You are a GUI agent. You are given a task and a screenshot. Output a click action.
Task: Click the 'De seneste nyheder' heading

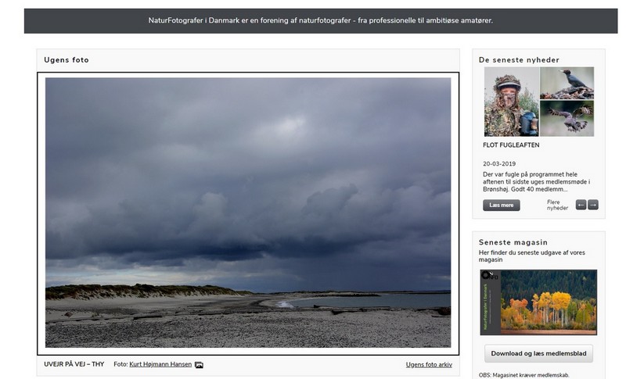(x=519, y=59)
